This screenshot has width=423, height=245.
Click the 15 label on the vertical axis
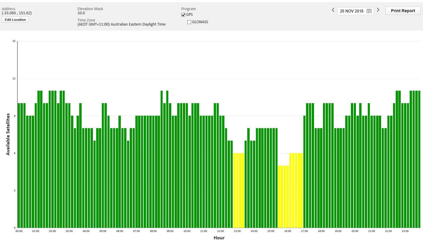pyautogui.click(x=14, y=41)
